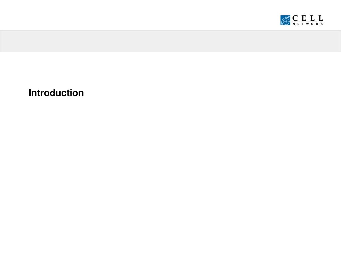
Task: Click the letter R in NETWORK
Action: tap(317, 24)
